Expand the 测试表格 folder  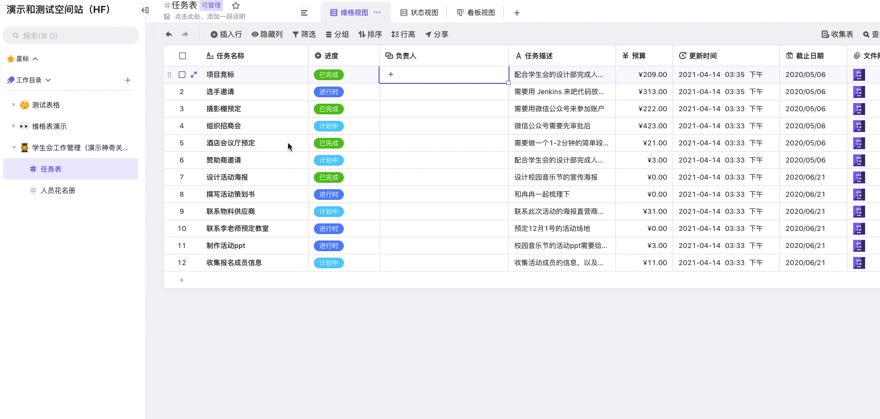coord(14,105)
